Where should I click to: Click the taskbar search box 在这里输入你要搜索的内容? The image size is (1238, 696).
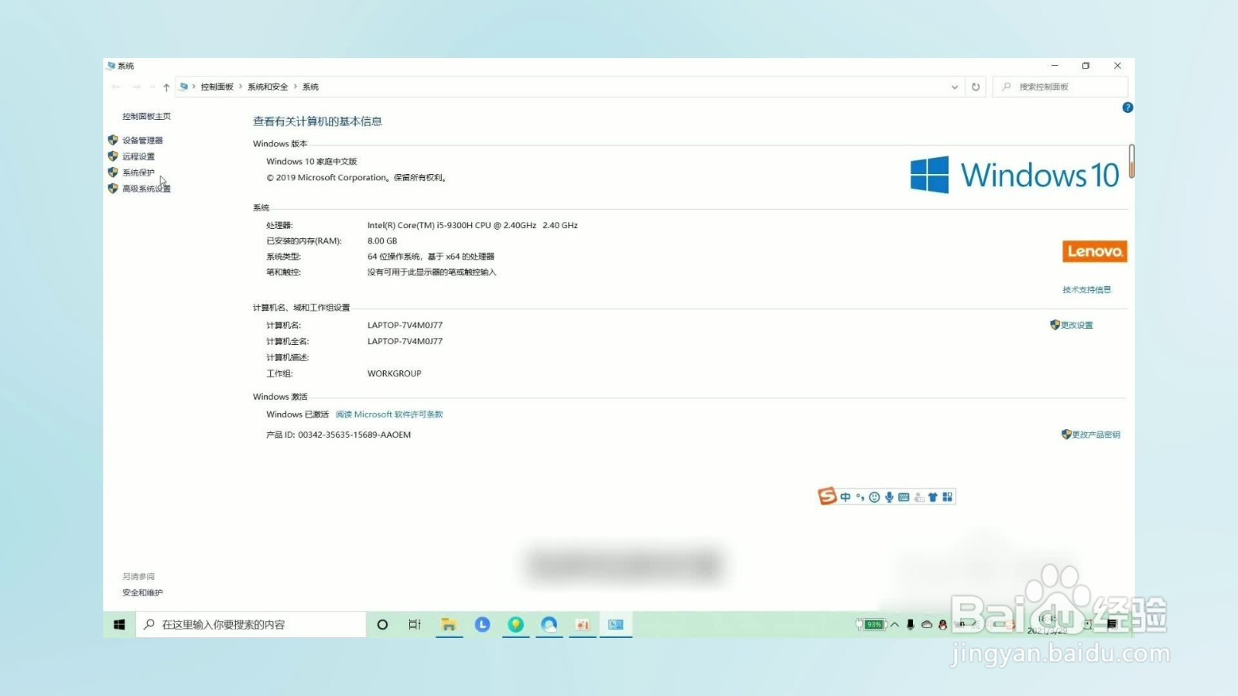251,624
